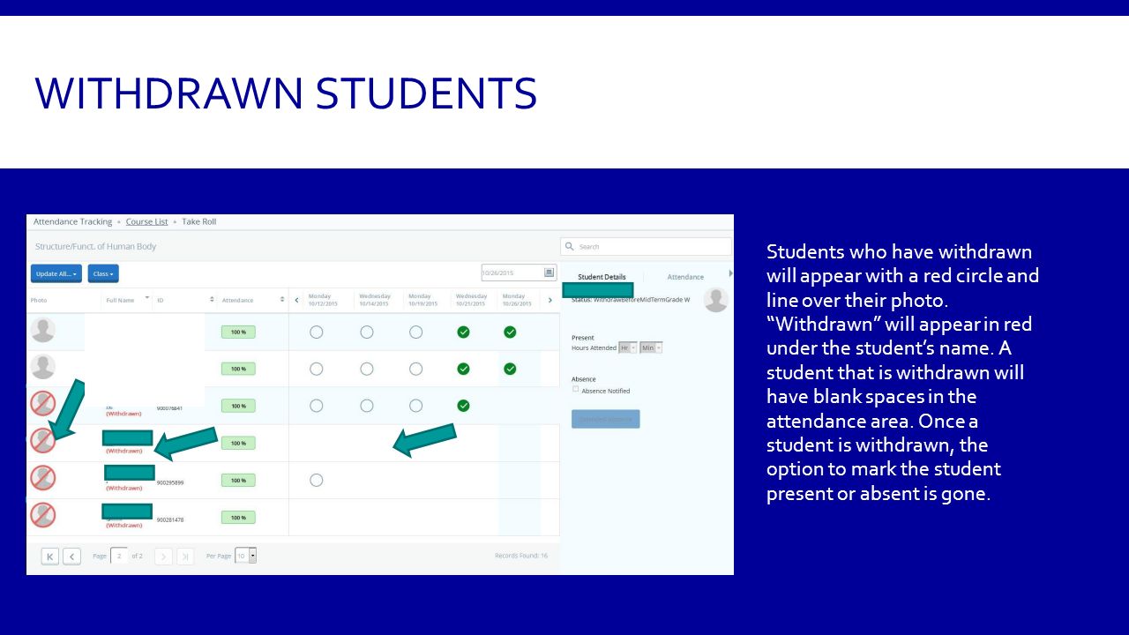Show earlier dates with the left chevron
This screenshot has height=635, width=1129.
coord(296,300)
